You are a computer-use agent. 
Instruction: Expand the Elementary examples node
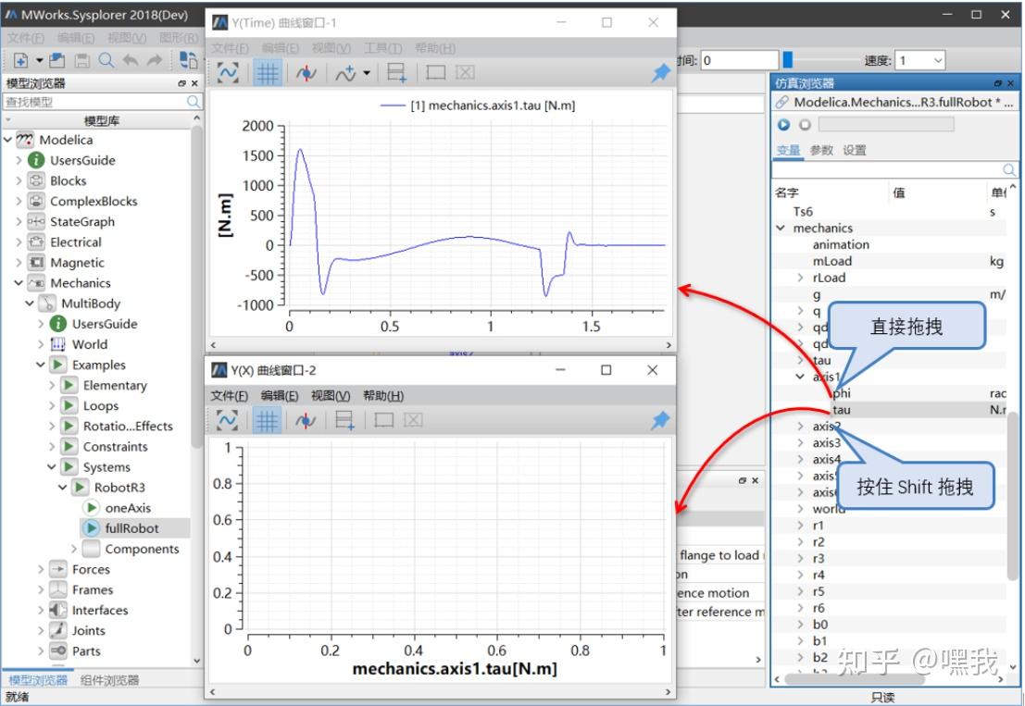tap(52, 385)
